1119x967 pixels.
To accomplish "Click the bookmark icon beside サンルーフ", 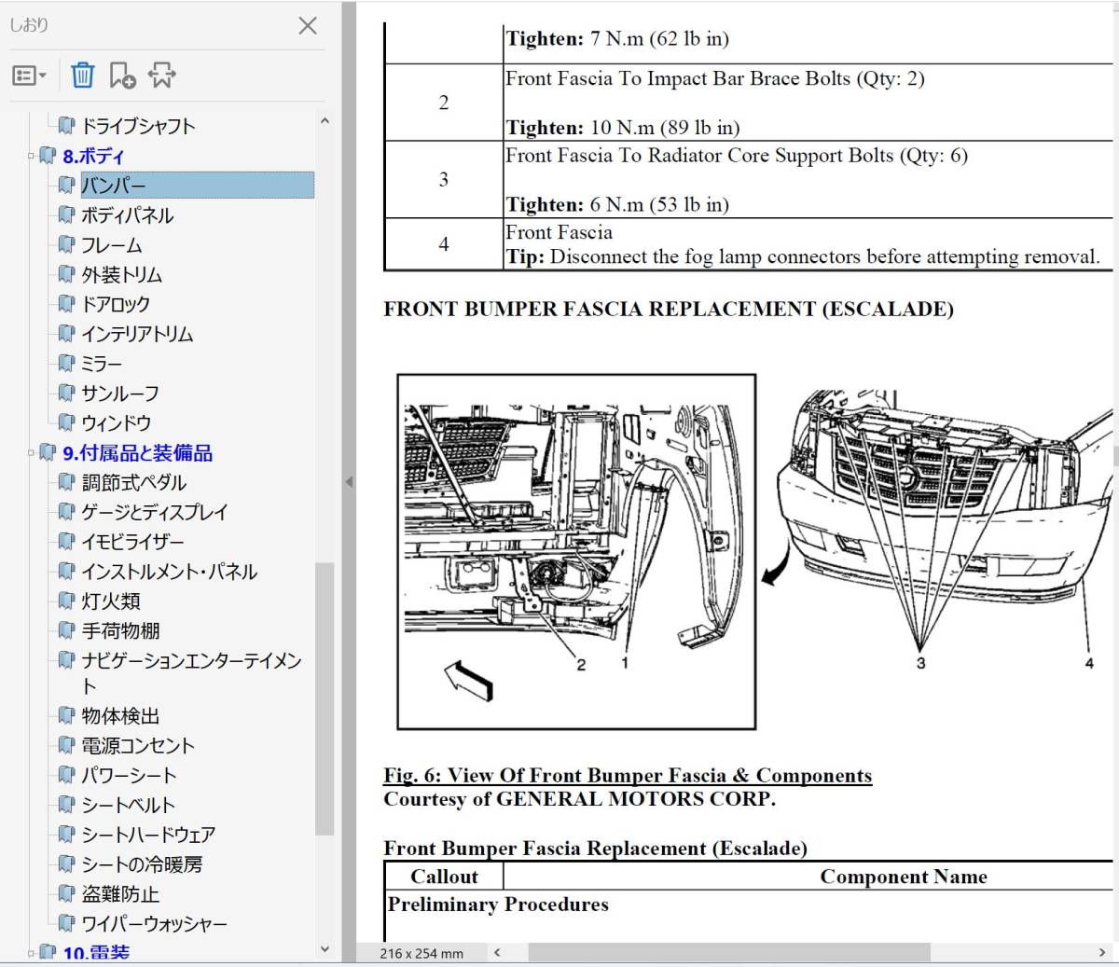I will coord(66,393).
